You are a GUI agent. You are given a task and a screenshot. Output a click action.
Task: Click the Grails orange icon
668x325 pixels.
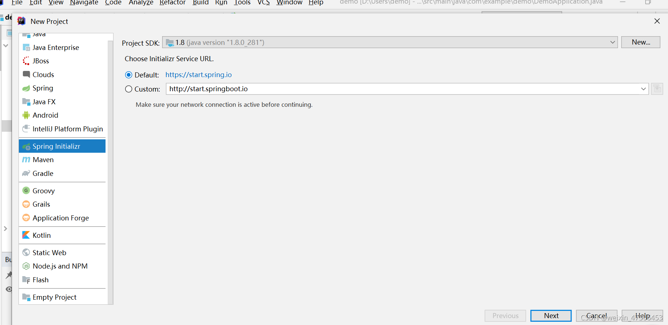[x=26, y=204]
